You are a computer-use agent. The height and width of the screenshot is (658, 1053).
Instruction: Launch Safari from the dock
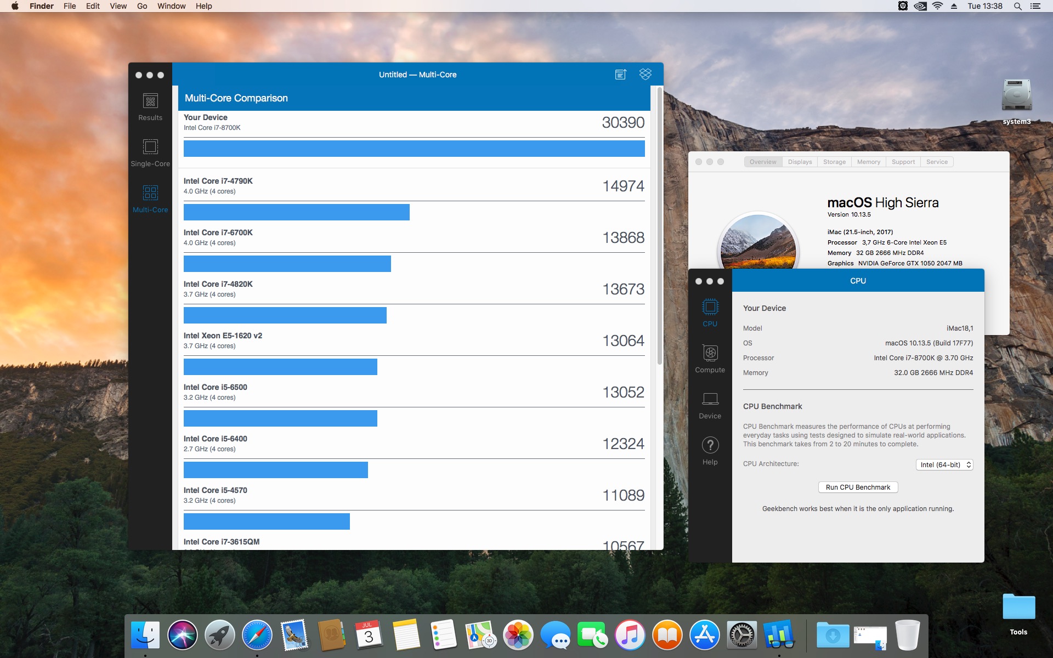(257, 635)
